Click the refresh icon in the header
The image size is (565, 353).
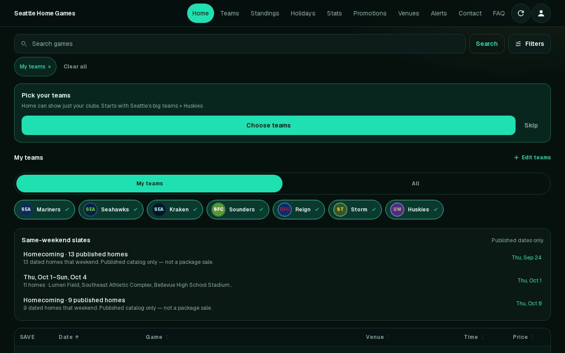tap(521, 13)
